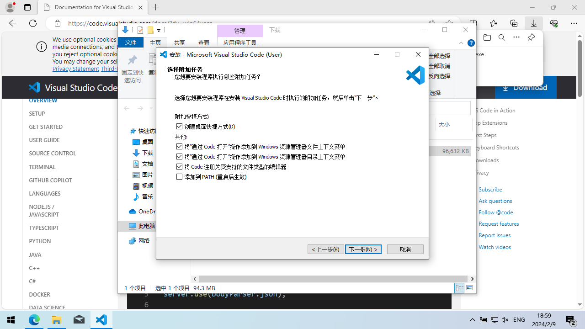Open Mail app from taskbar
585x329 pixels.
[79, 320]
